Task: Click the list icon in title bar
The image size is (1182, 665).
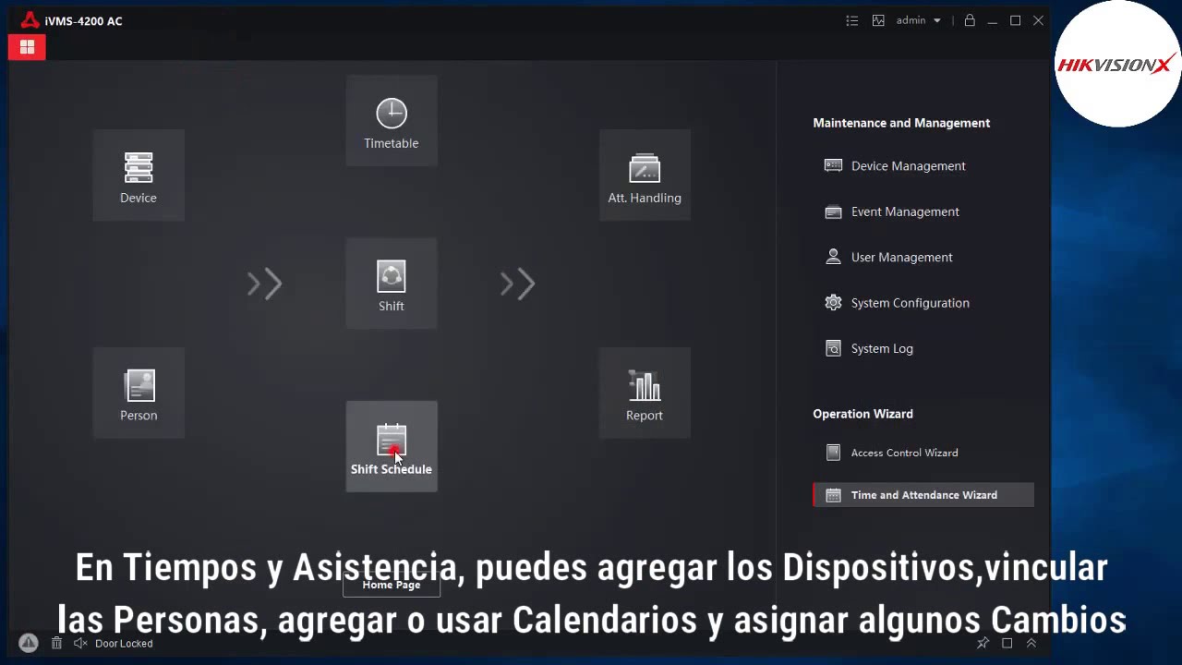Action: (852, 20)
